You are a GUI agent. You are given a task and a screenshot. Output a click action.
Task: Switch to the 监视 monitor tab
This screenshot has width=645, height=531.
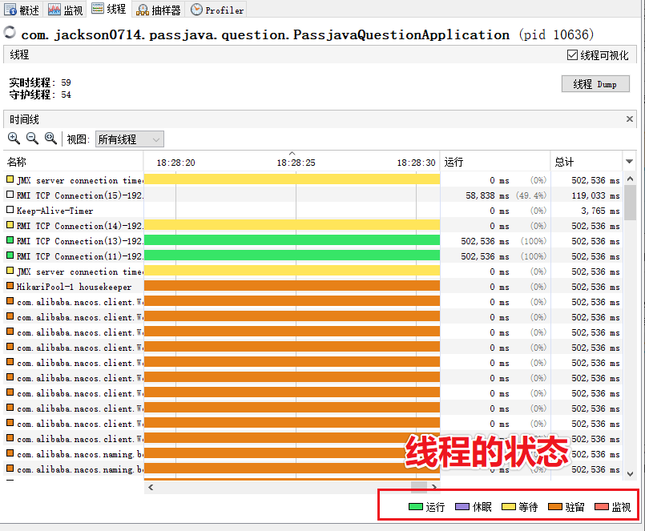click(x=65, y=10)
